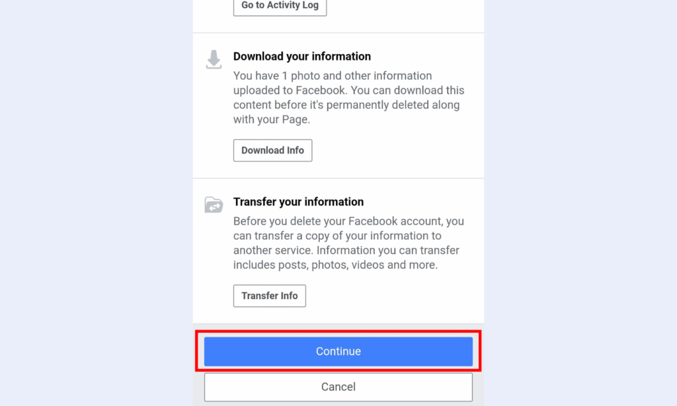Click 'another service. Information you can transfer' line
Viewport: 677px width, 406px height.
coord(346,250)
